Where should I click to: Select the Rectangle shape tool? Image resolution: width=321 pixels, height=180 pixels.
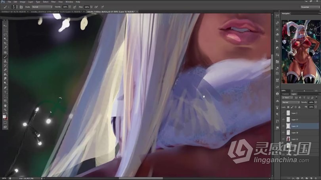[x=5, y=101]
